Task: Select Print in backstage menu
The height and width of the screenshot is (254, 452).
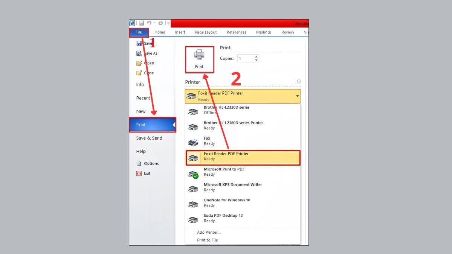Action: click(x=152, y=125)
